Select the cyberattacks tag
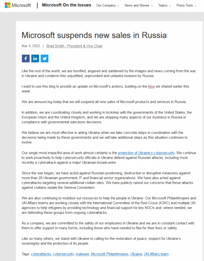Image resolution: width=204 pixels, height=261 pixels. (x=41, y=254)
